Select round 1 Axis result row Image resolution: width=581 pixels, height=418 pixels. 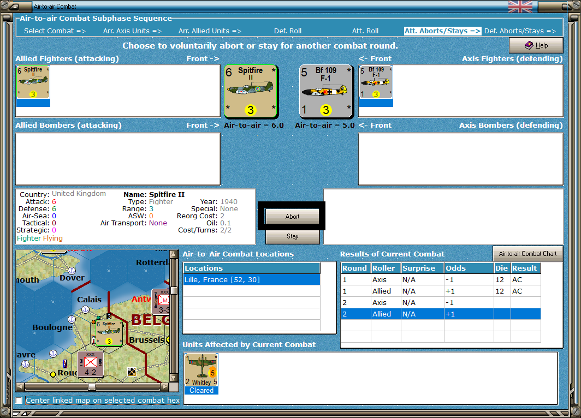(x=441, y=279)
